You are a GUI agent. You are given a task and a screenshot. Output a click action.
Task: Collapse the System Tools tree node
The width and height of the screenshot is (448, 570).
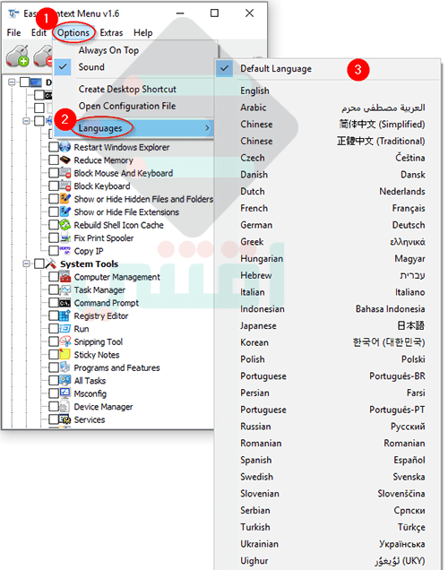[26, 263]
